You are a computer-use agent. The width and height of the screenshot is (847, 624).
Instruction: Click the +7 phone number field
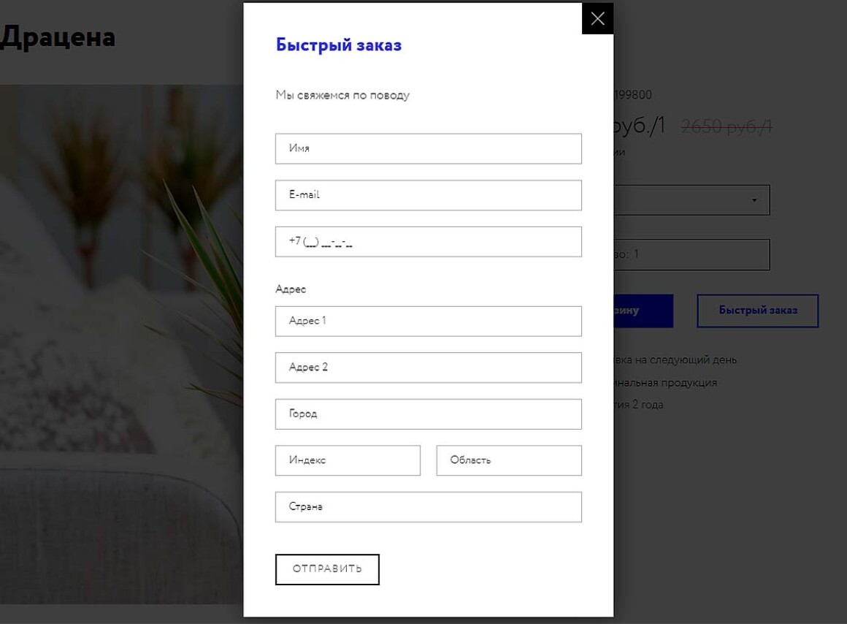coord(429,242)
